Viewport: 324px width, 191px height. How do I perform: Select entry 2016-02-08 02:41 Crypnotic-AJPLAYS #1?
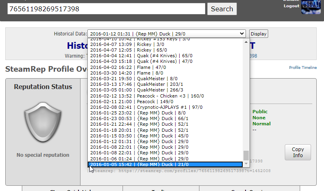pos(165,107)
